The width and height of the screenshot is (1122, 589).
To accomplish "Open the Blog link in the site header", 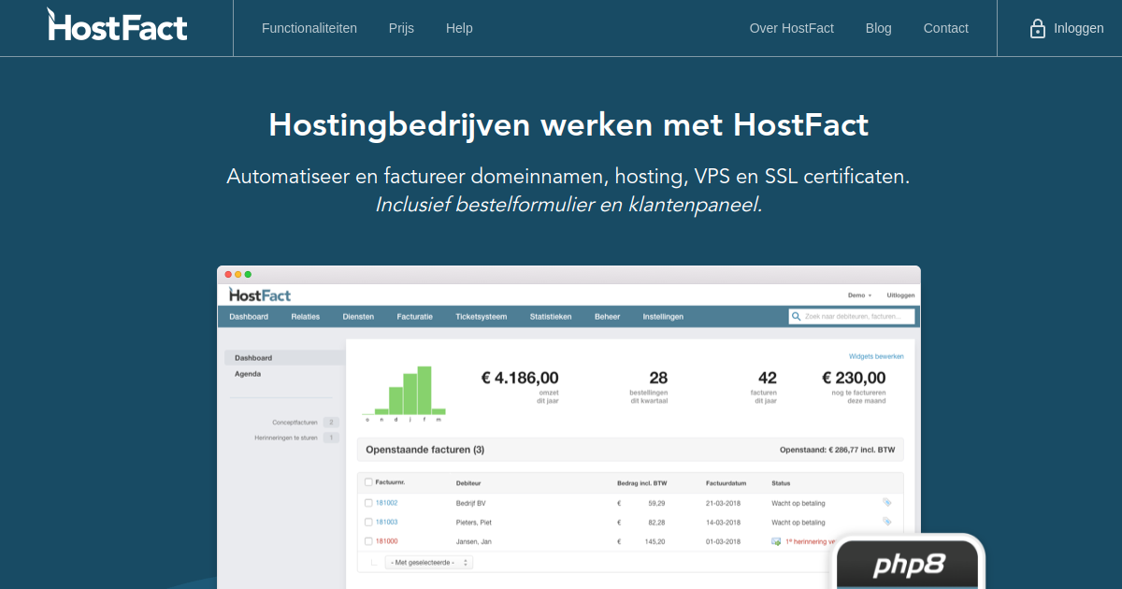I will (x=879, y=28).
